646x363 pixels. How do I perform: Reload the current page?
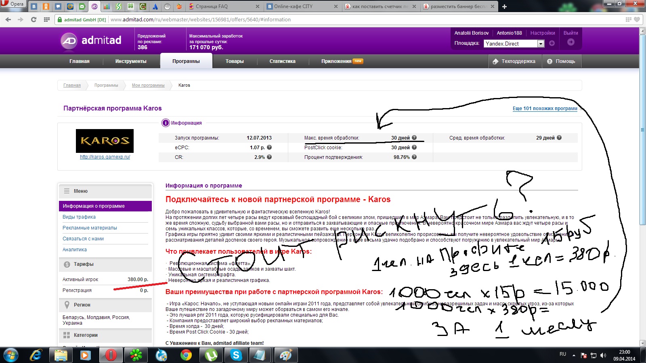34,19
